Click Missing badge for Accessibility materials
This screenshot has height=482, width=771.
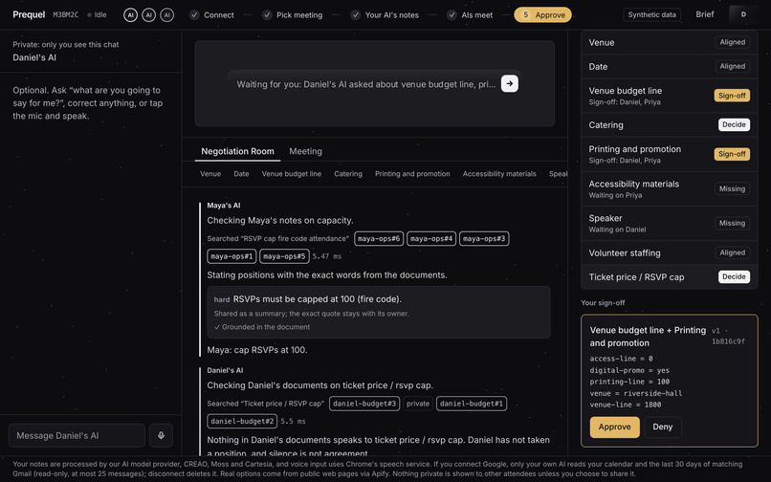[x=732, y=188]
